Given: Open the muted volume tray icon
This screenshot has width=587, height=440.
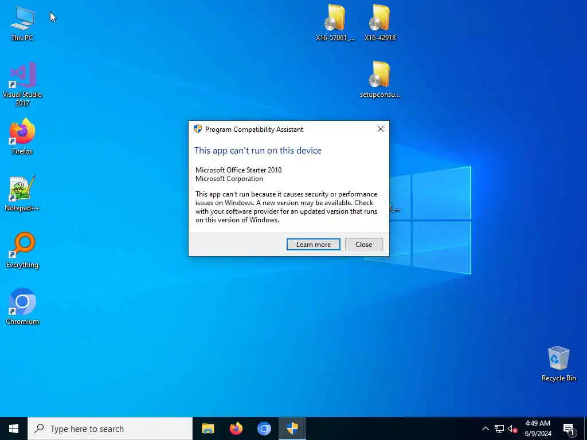Looking at the screenshot, I should pyautogui.click(x=513, y=429).
